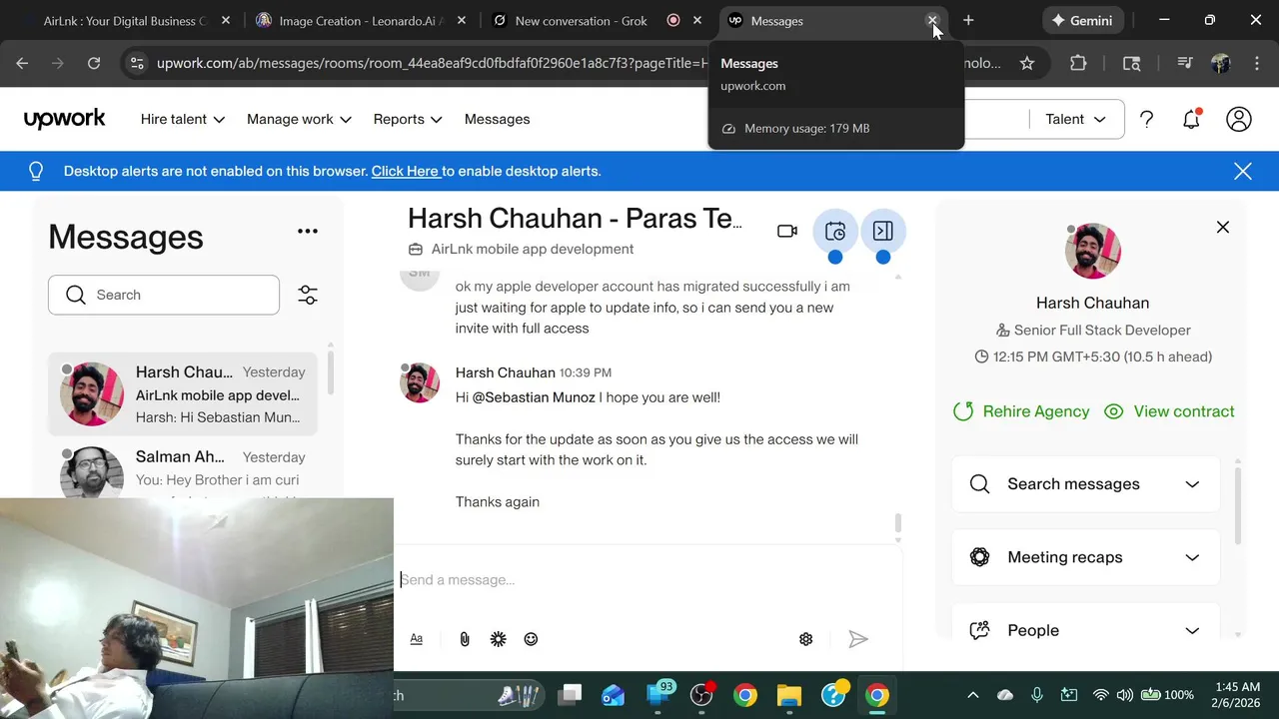Open OBS Studio from the taskbar

[702, 695]
